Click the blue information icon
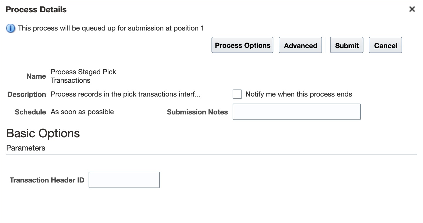The image size is (423, 223). (11, 28)
